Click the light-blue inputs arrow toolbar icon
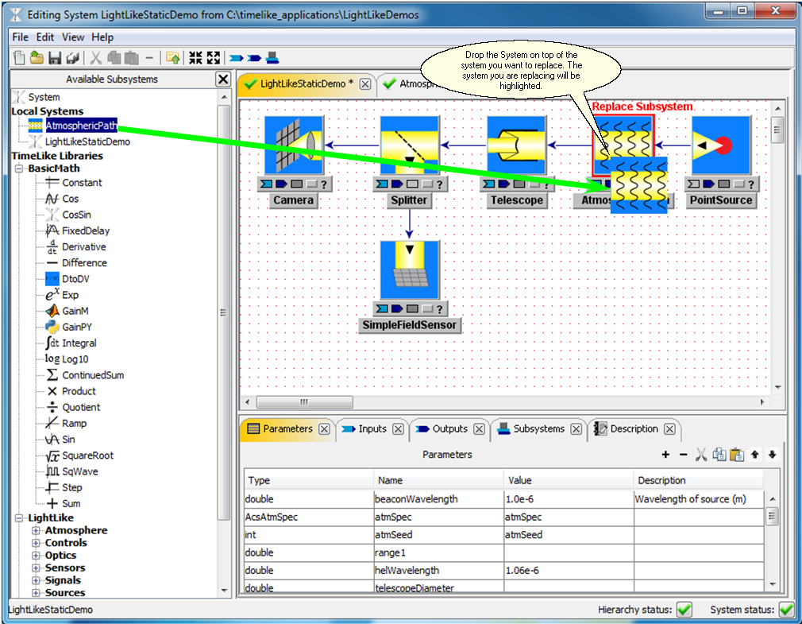Viewport: 802px width, 624px height. pos(237,58)
